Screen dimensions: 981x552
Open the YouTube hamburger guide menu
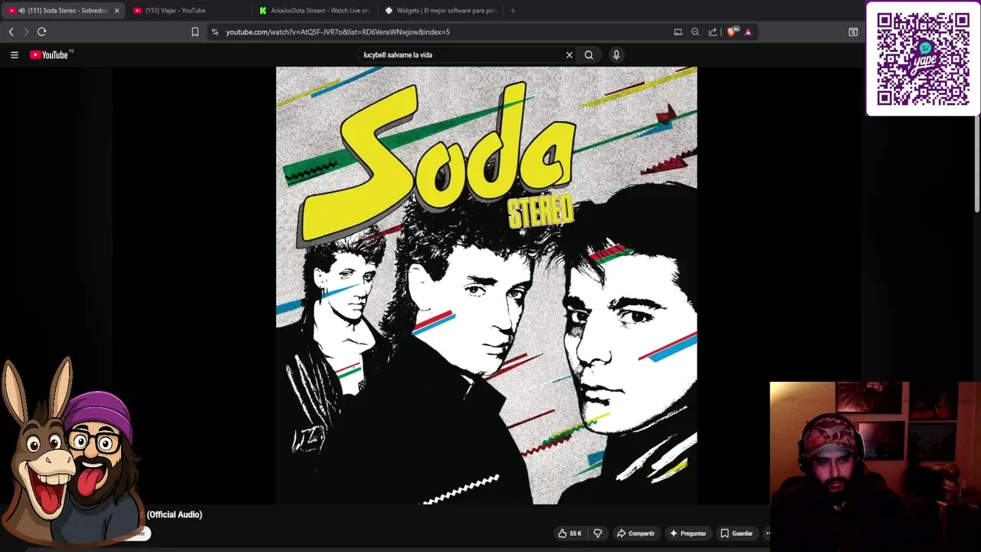coord(14,54)
